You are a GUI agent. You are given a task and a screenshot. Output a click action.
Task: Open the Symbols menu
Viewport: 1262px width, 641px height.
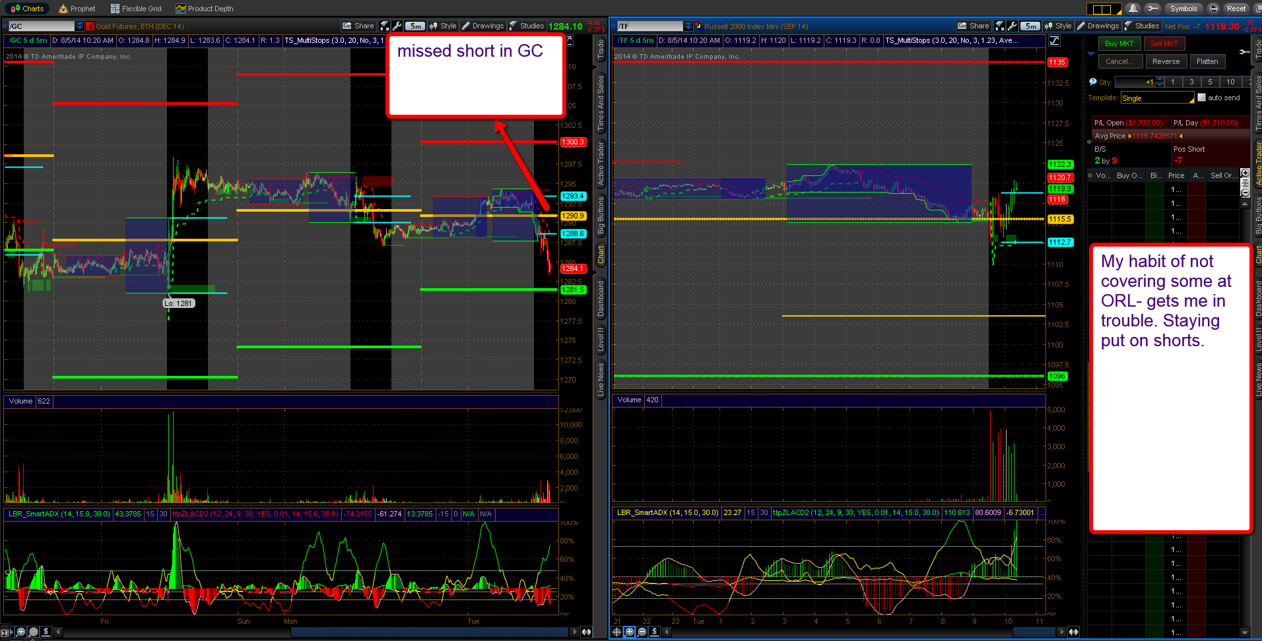(x=1183, y=9)
